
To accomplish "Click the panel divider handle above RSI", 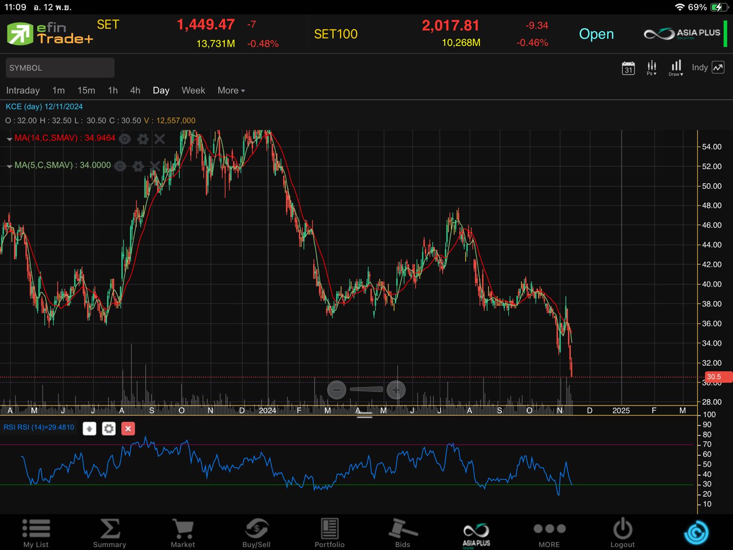I will [365, 416].
